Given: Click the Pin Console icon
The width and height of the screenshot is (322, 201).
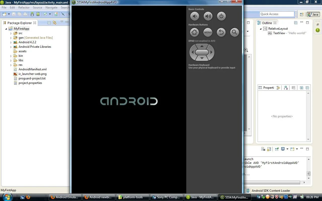Looking at the screenshot, I should [277, 149].
